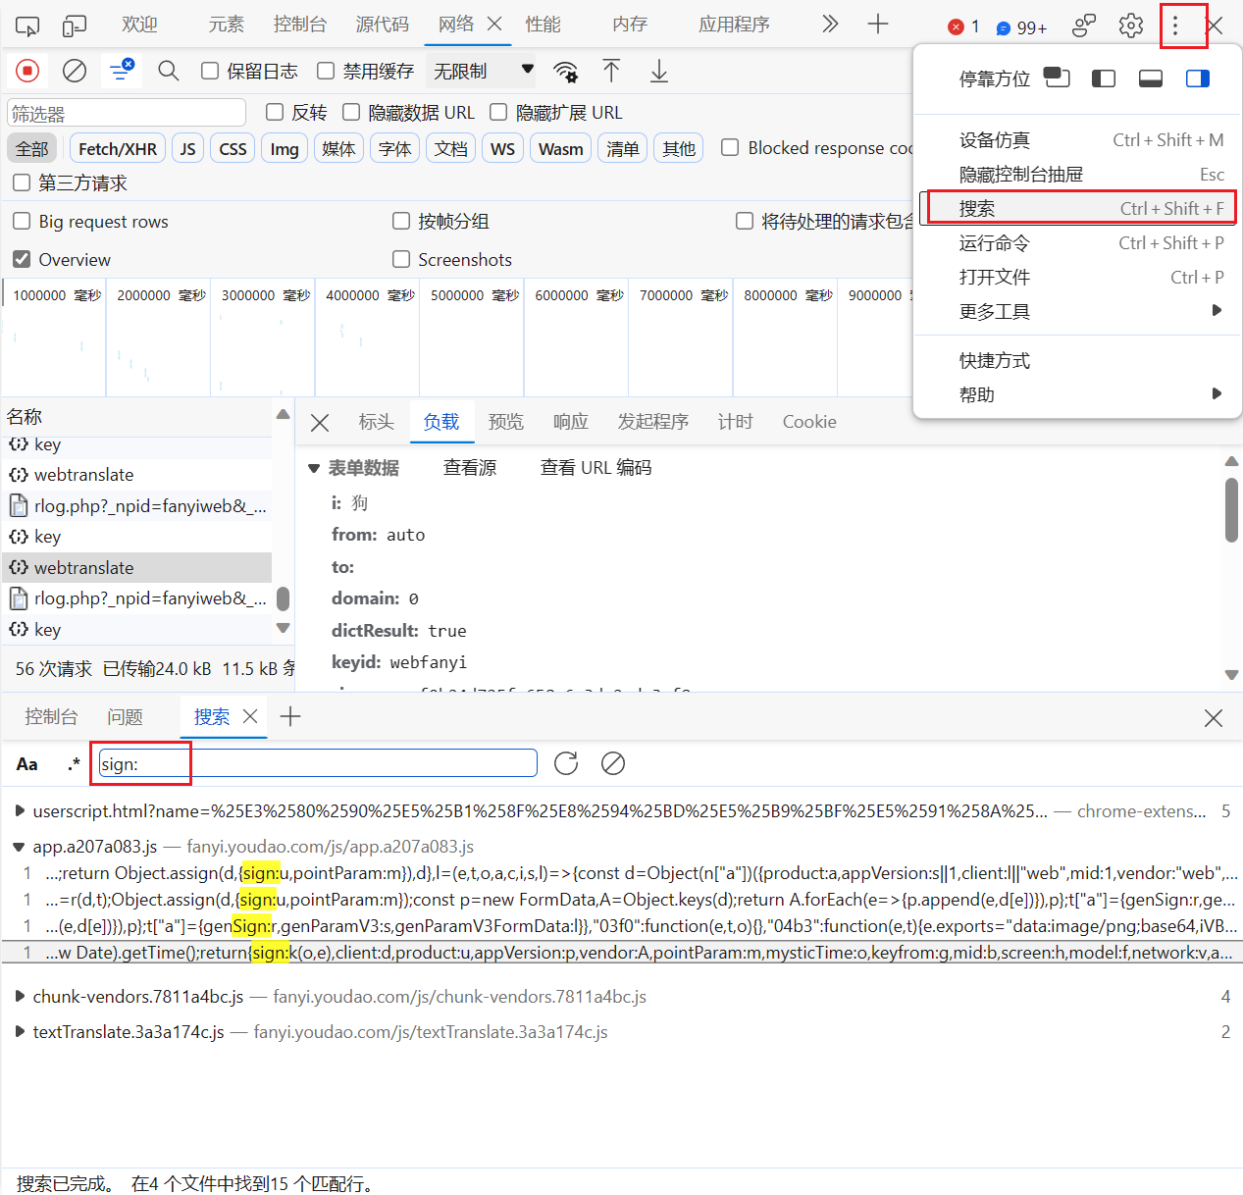Open network conditions wifi icon
1243x1195 pixels.
pyautogui.click(x=565, y=71)
